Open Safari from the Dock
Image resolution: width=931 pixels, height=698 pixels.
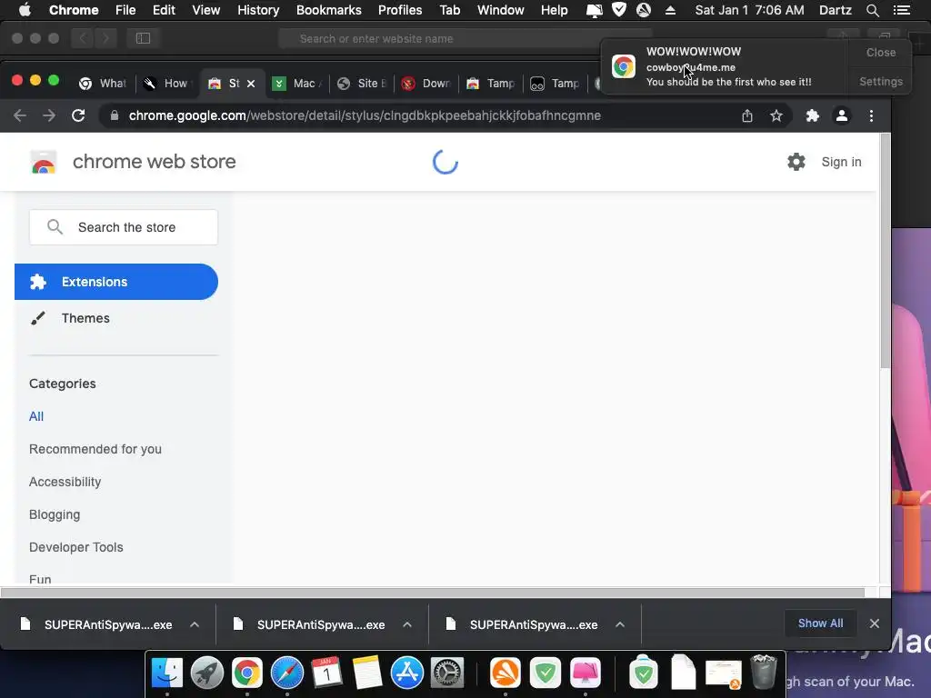[286, 673]
